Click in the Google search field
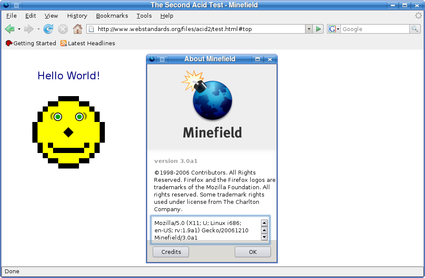 [375, 29]
